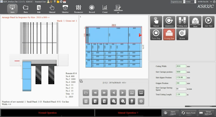Viewport: 216px width, 117px height.
Task: Toggle the Scoring Saw off
Action: point(169,34)
